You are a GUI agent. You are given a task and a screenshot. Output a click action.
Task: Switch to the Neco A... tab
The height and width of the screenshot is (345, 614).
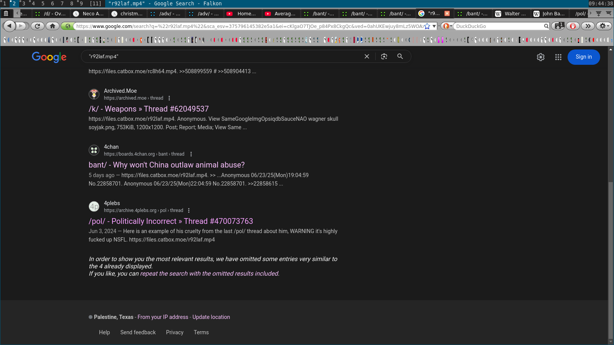[89, 14]
